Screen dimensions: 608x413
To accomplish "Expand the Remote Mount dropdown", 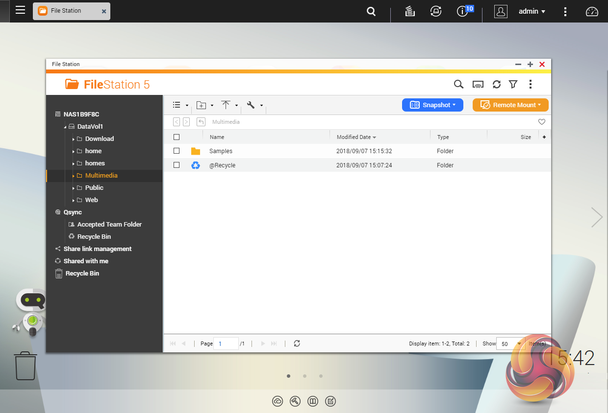I will tap(510, 105).
